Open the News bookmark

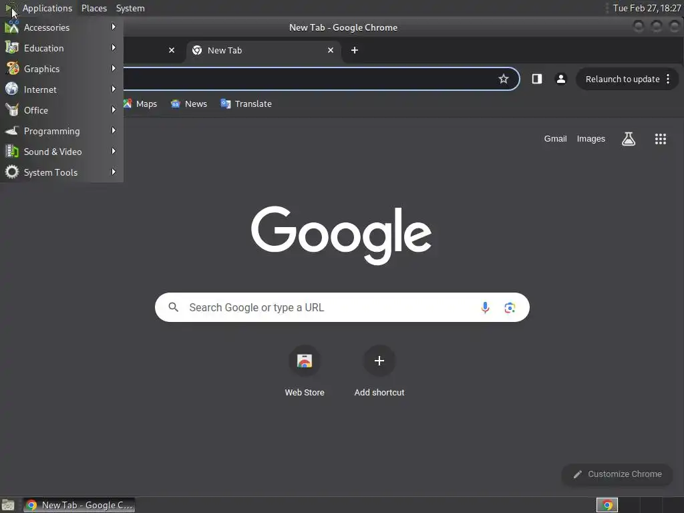(189, 104)
